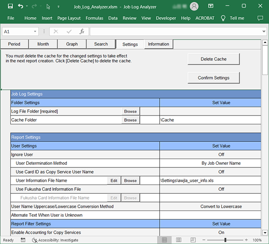Browse for the User Information File Name
269x244 pixels.
click(x=130, y=180)
